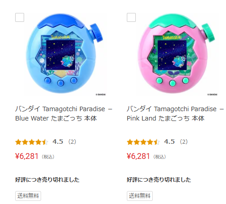This screenshot has width=226, height=204.
Task: Open the (2) review count for Pink Land
Action: click(184, 142)
